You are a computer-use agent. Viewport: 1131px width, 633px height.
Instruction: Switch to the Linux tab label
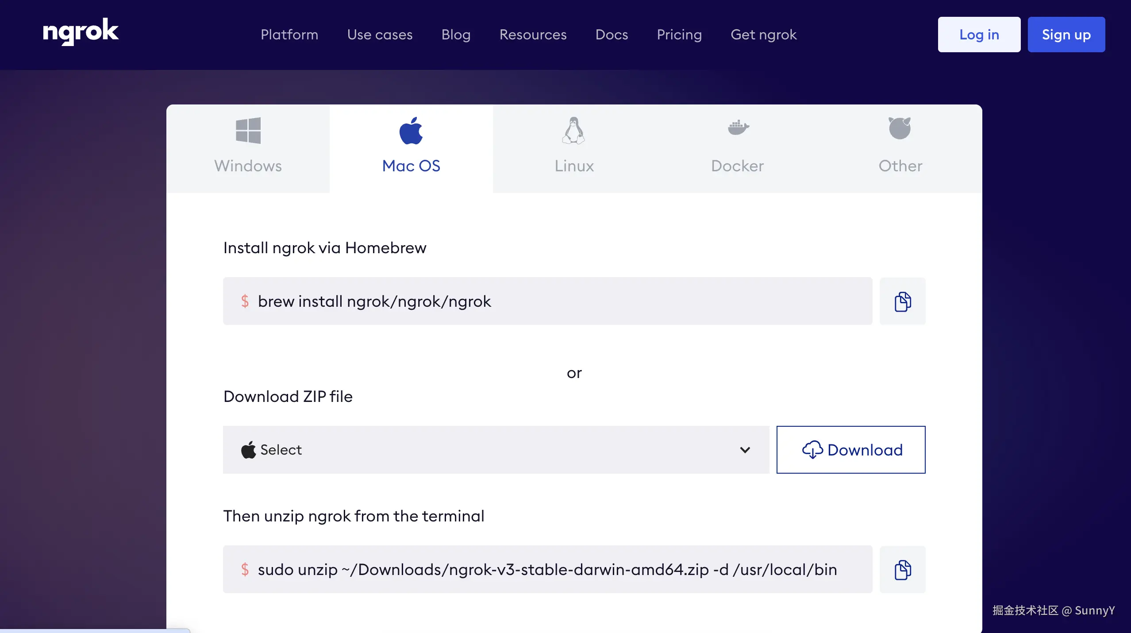point(574,166)
